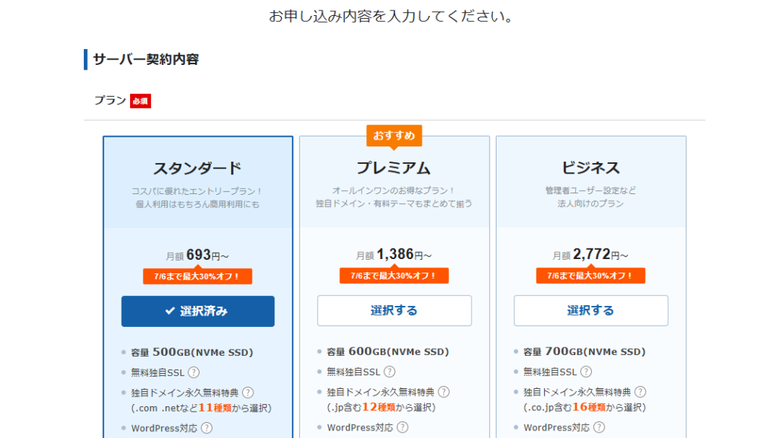Click 容量 700GB(NVMe SSD) text
Image resolution: width=774 pixels, height=438 pixels.
coord(584,352)
